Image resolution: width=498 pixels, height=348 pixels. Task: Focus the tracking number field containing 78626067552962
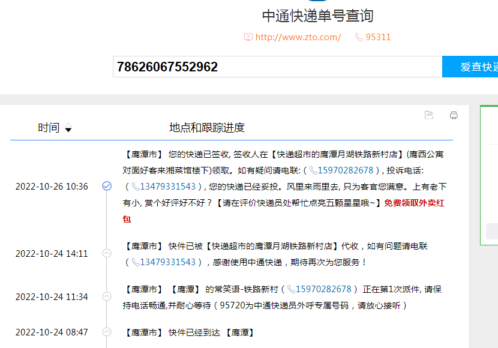278,67
